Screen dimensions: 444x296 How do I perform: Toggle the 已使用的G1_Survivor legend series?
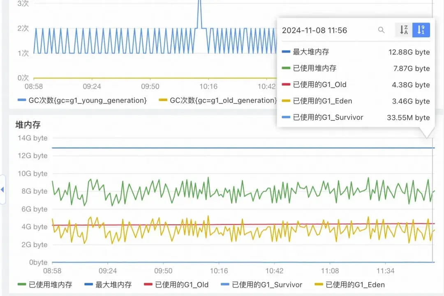[x=261, y=285]
